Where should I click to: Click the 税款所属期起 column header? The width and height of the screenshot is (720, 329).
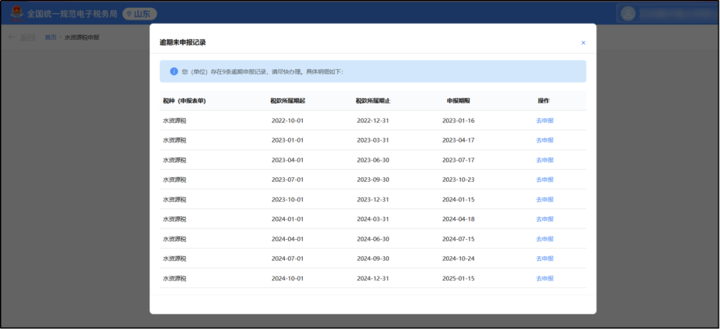click(287, 101)
